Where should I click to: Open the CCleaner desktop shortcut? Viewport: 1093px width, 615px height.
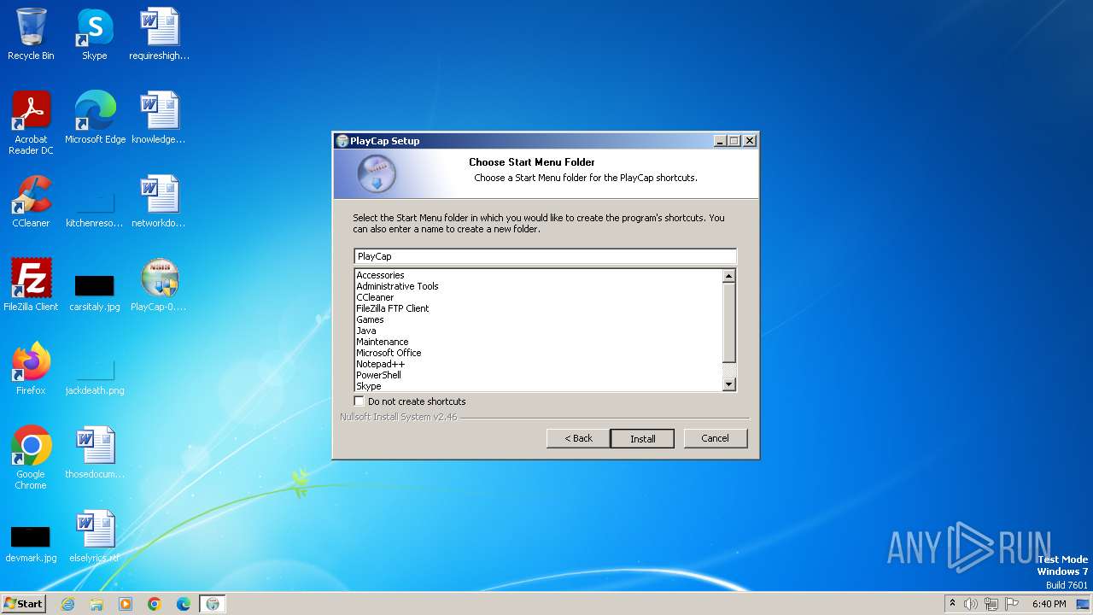(31, 201)
